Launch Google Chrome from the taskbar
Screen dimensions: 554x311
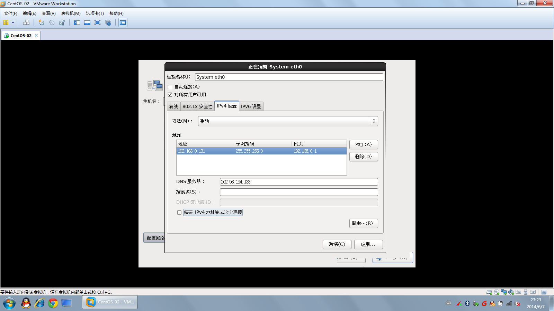point(53,303)
